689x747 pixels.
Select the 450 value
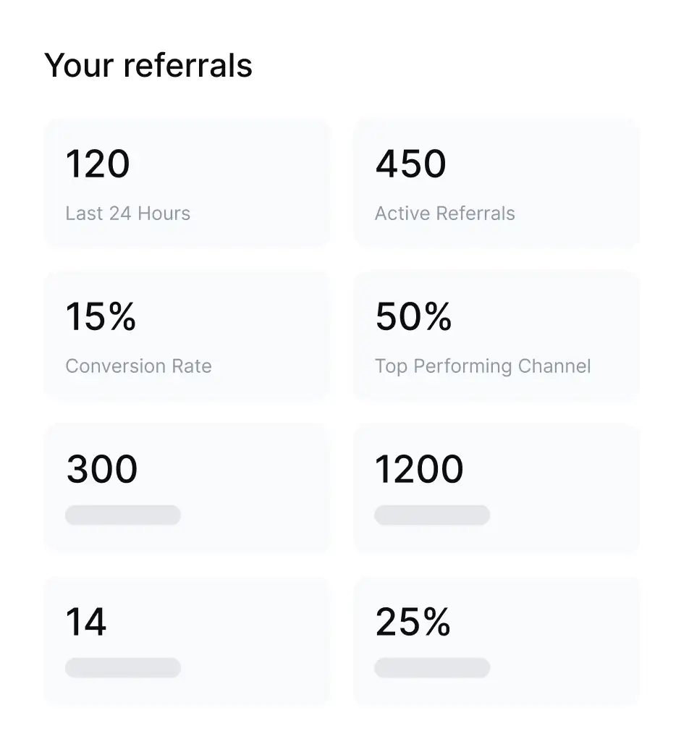(410, 164)
